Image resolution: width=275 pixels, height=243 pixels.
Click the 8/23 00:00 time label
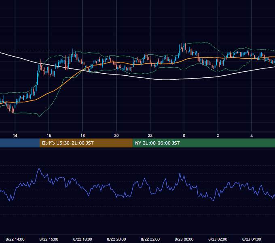tap(184, 239)
